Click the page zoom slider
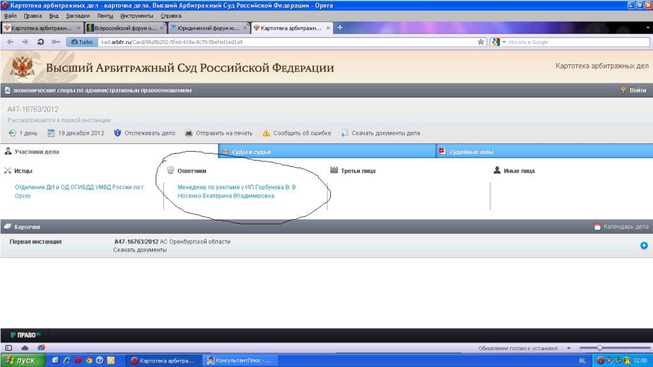Viewport: 653px width, 367px height. pos(599,348)
